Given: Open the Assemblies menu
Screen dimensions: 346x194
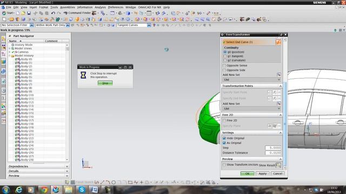Looking at the screenshot, I should [x=68, y=7].
